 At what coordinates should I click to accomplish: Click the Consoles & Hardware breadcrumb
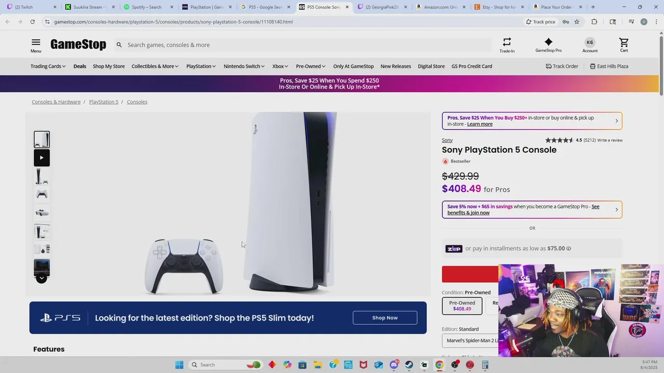pyautogui.click(x=56, y=102)
